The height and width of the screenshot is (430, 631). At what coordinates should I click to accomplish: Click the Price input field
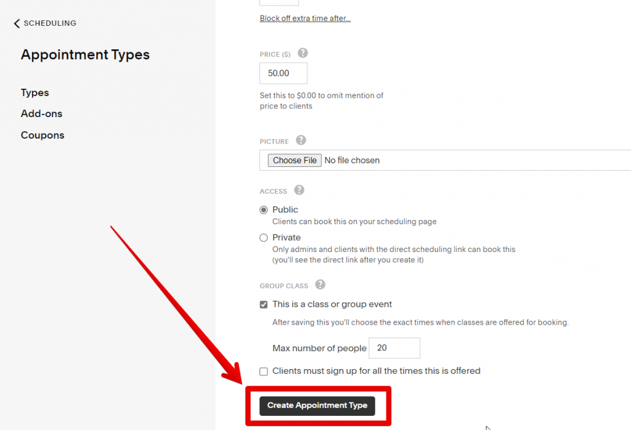(x=283, y=73)
